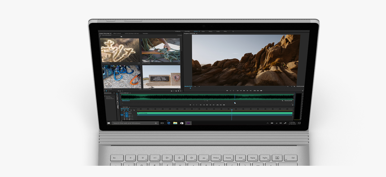Click Insert button in Source monitor

[x=218, y=105]
